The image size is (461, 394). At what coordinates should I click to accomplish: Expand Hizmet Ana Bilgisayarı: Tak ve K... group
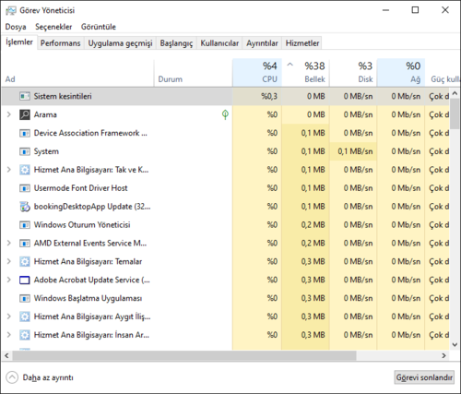(9, 170)
